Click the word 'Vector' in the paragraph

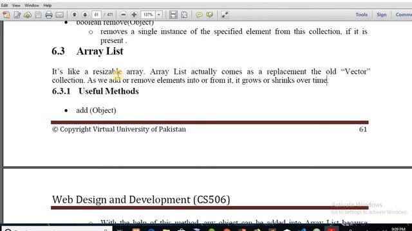[355, 71]
